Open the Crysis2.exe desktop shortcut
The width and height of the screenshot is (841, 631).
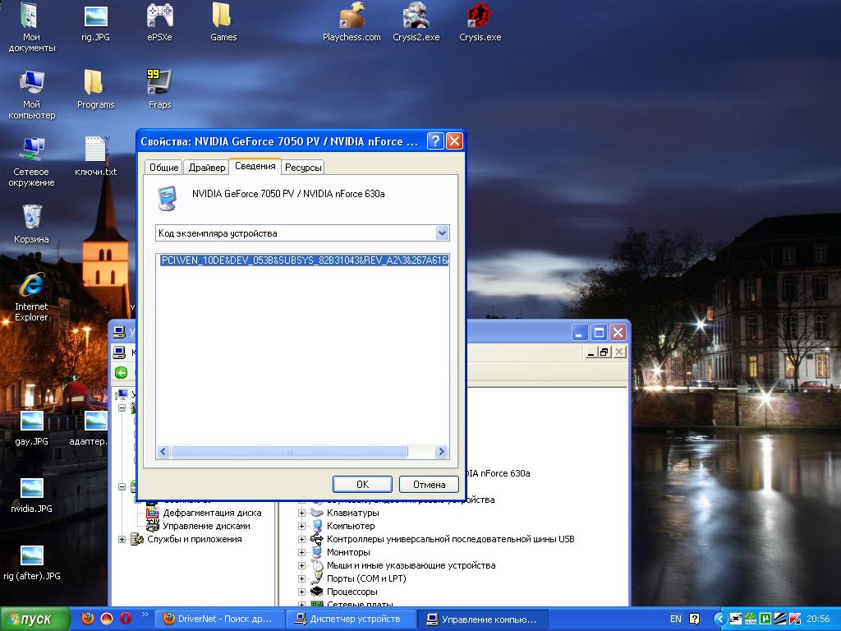point(416,16)
